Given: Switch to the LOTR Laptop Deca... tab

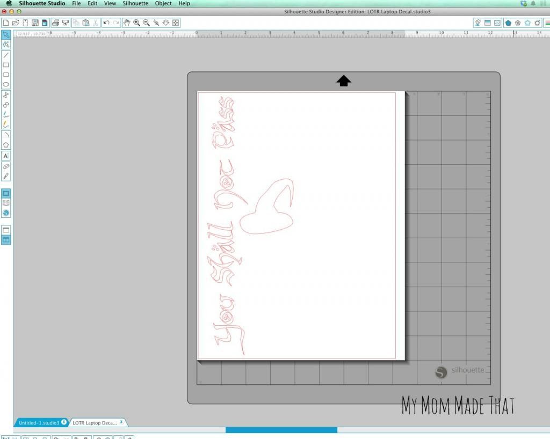Looking at the screenshot, I should 95,422.
